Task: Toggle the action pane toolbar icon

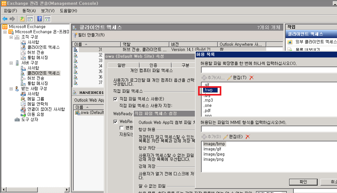Action: point(47,19)
